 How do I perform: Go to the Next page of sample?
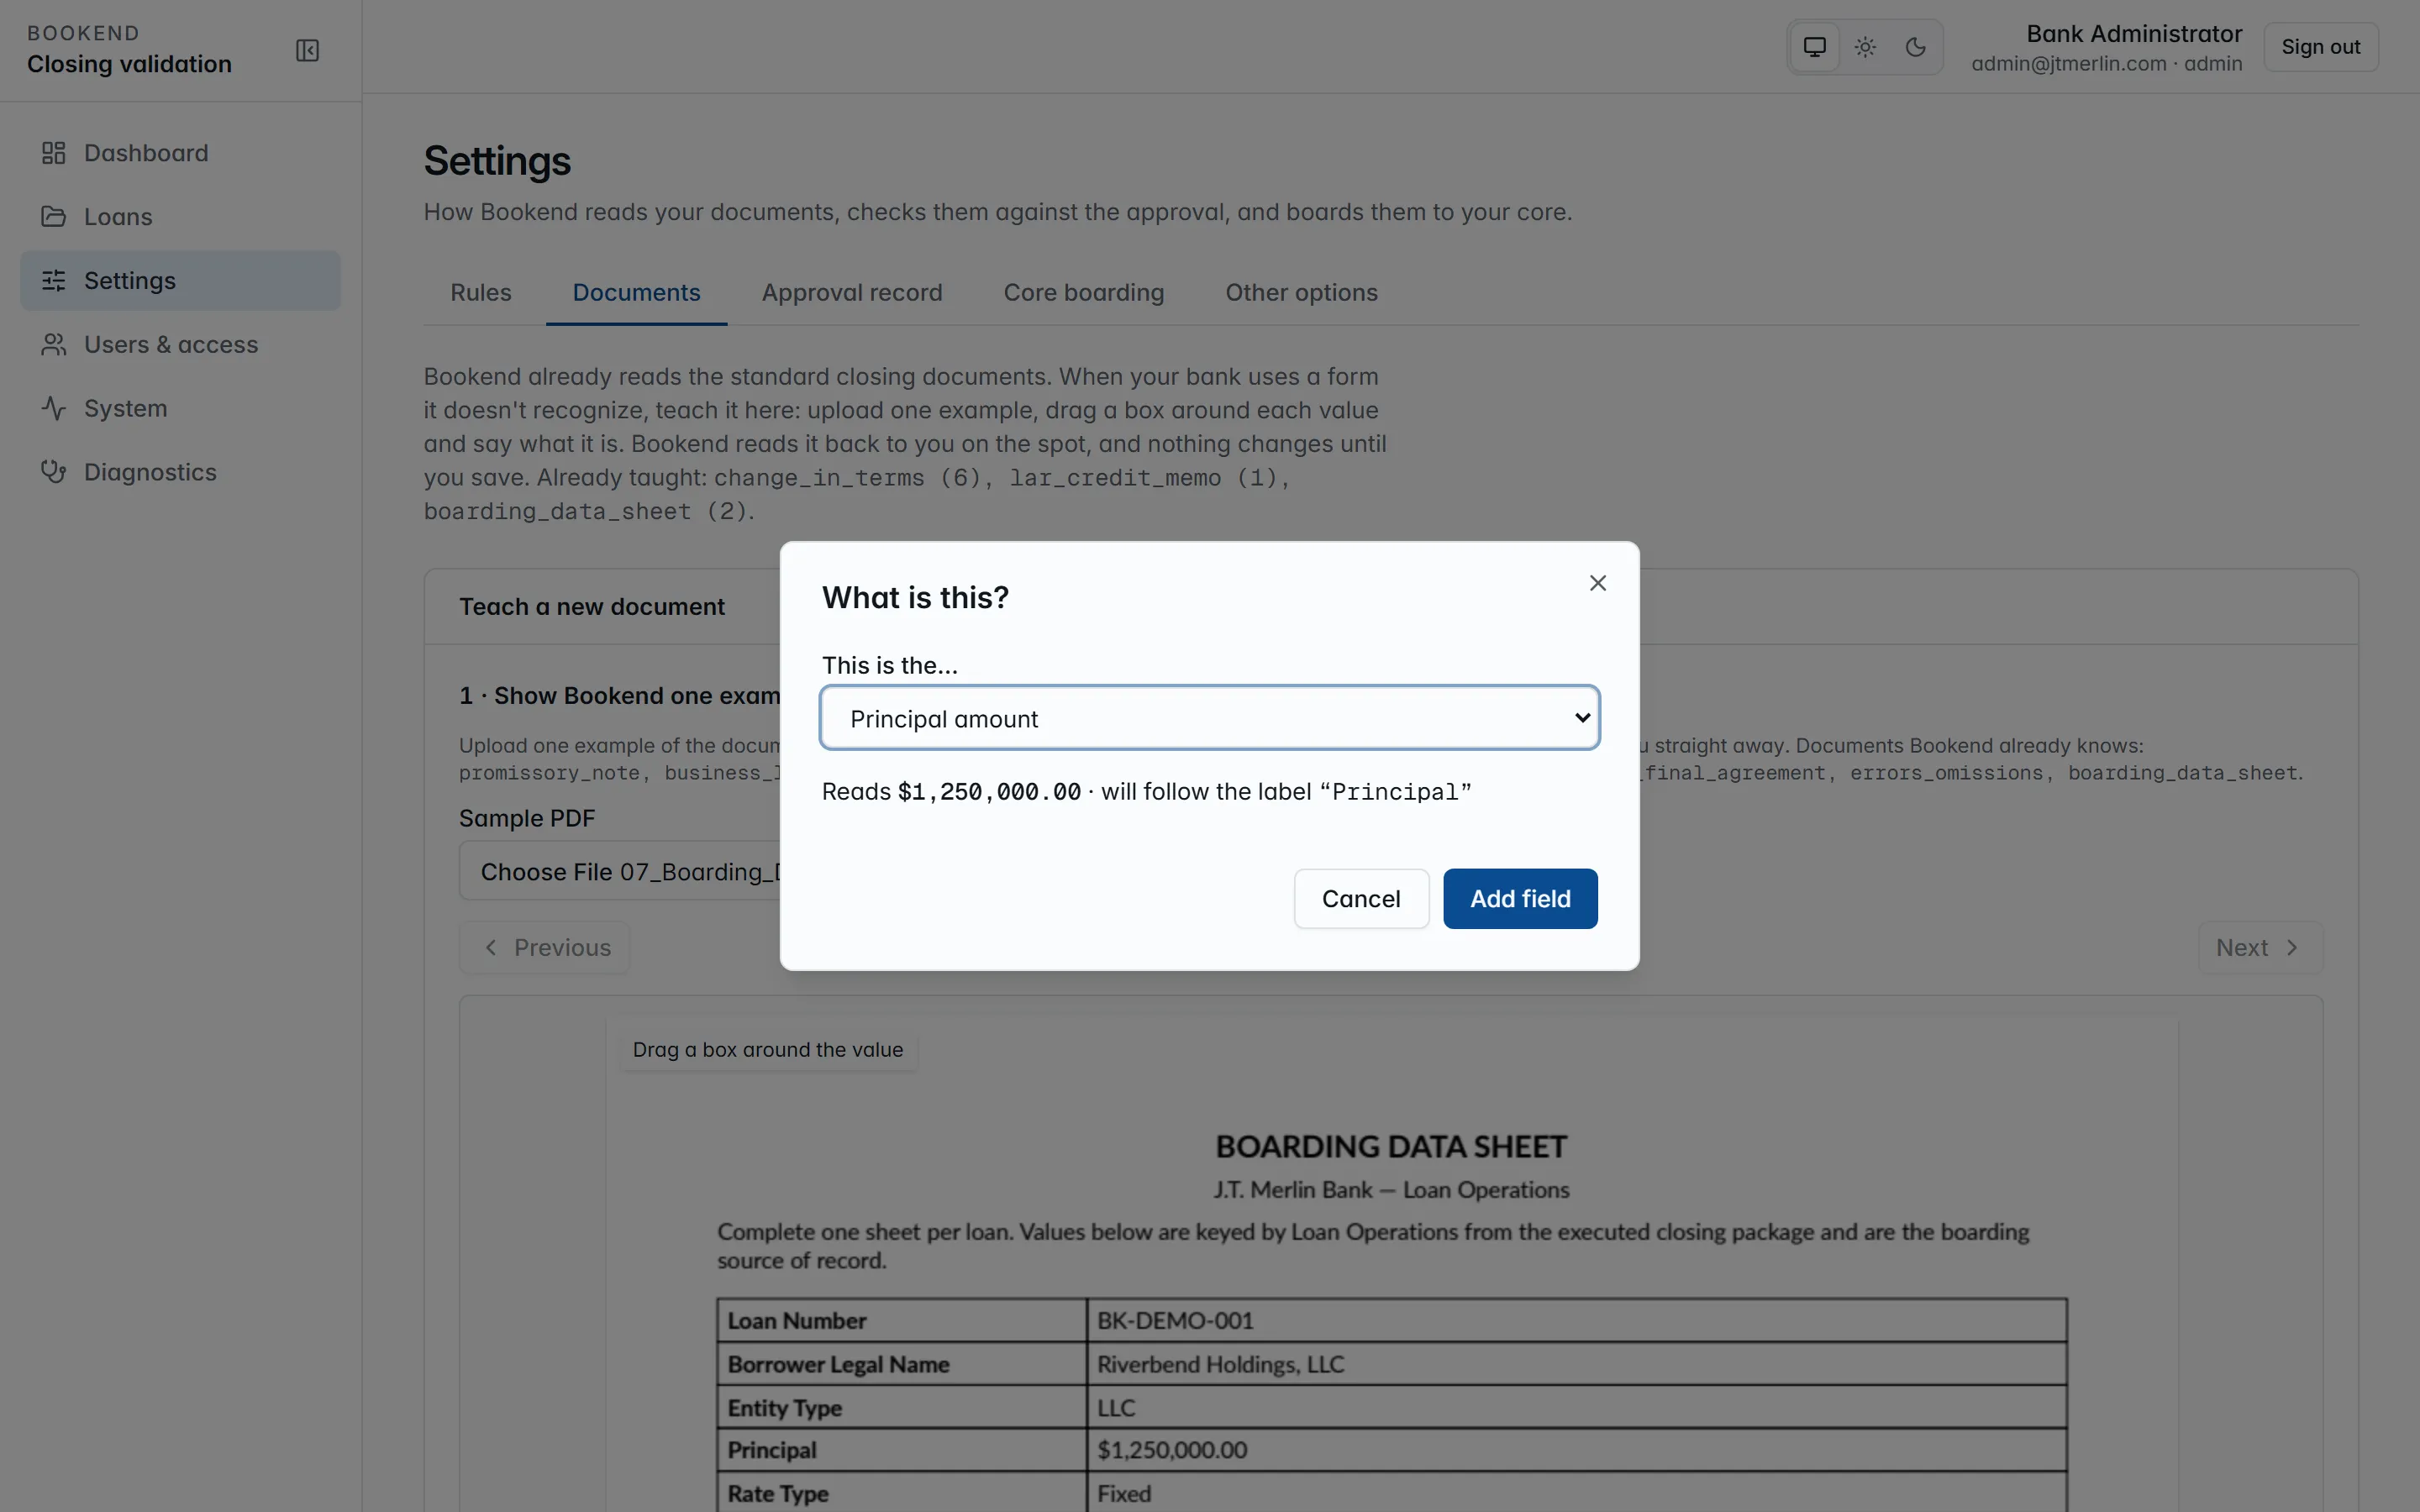click(x=2259, y=947)
